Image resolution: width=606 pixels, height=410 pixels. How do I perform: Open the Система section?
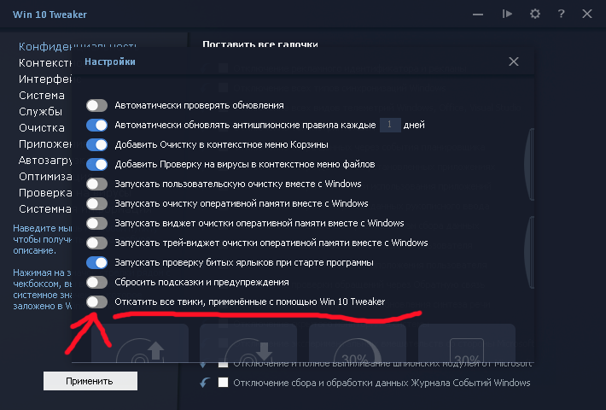tap(42, 95)
